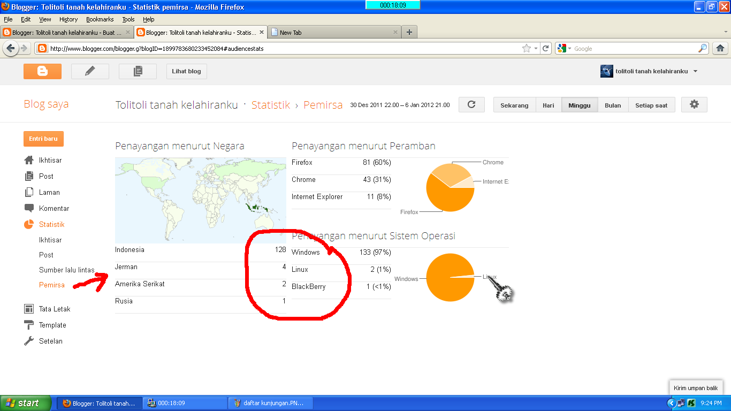Image resolution: width=731 pixels, height=411 pixels.
Task: Click search magnifier in Google box
Action: point(703,48)
